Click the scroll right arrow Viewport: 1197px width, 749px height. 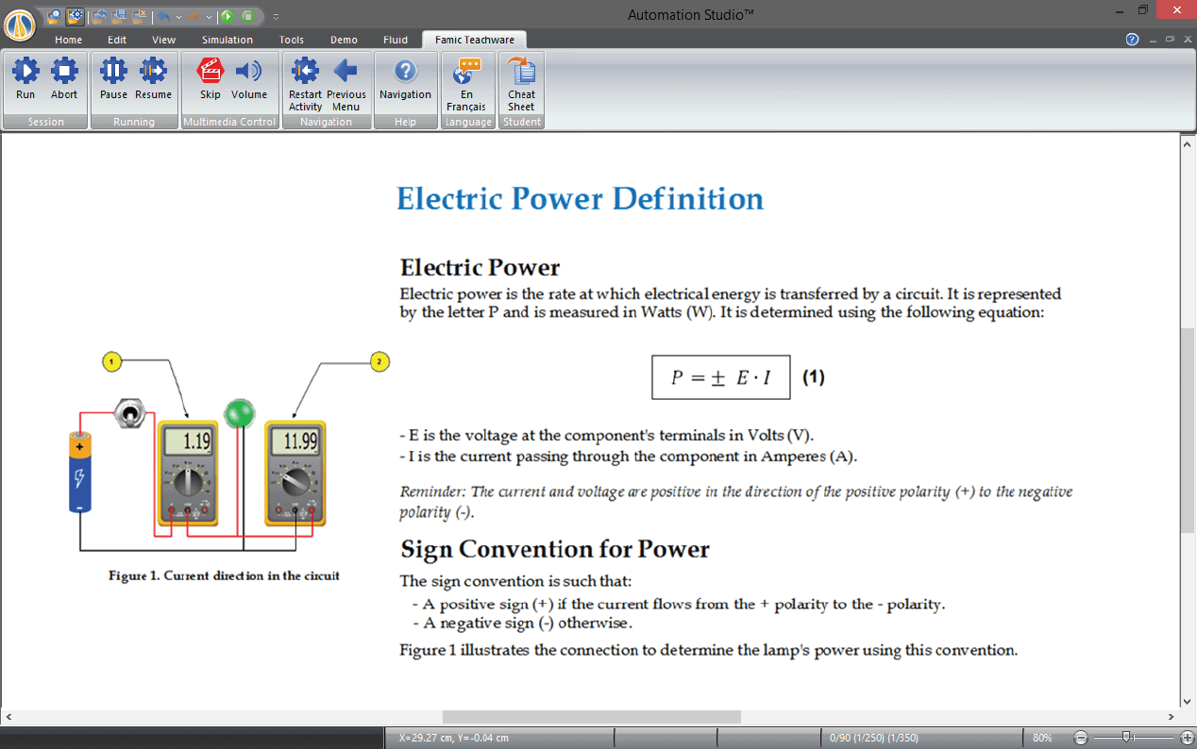pos(1171,717)
